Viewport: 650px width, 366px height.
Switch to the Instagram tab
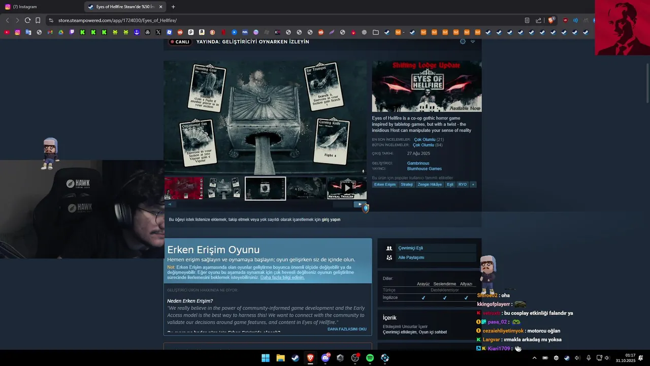[x=42, y=7]
